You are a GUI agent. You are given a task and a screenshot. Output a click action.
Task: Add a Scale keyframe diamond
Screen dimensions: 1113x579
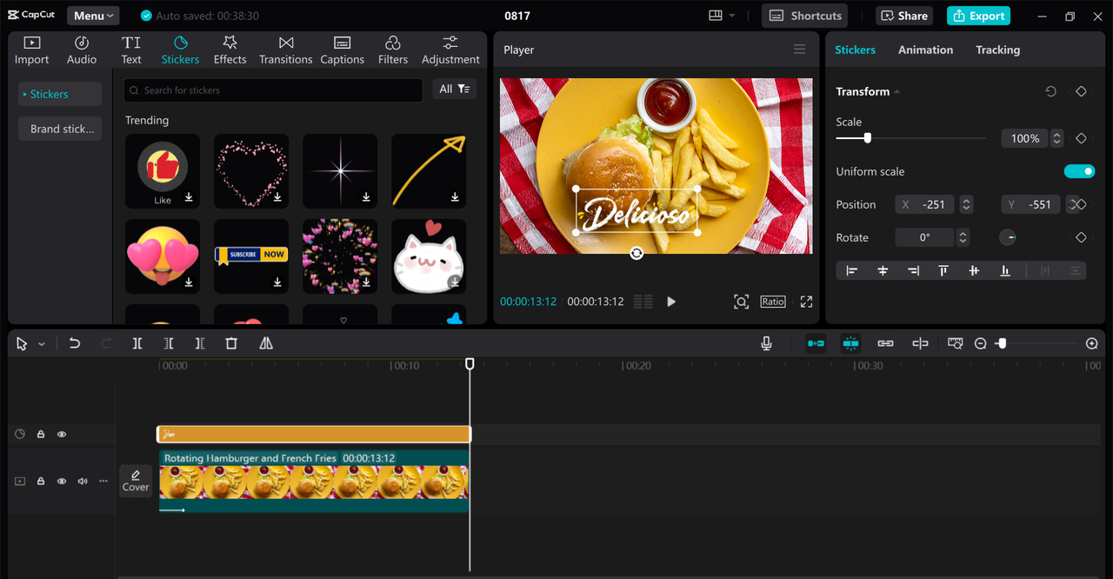point(1081,138)
